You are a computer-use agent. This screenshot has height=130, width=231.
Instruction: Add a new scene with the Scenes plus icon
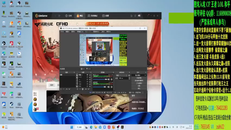pos(61,89)
